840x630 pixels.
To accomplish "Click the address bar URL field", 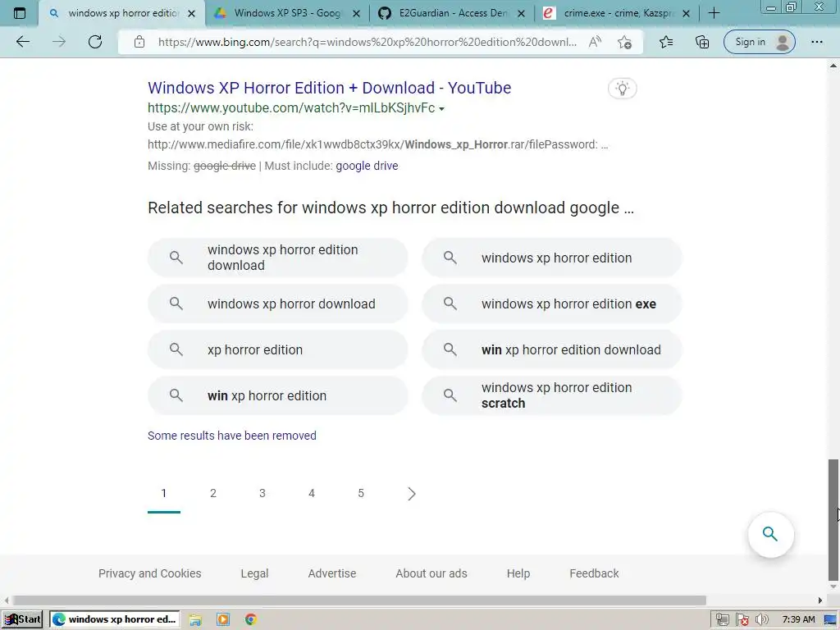I will click(x=367, y=42).
